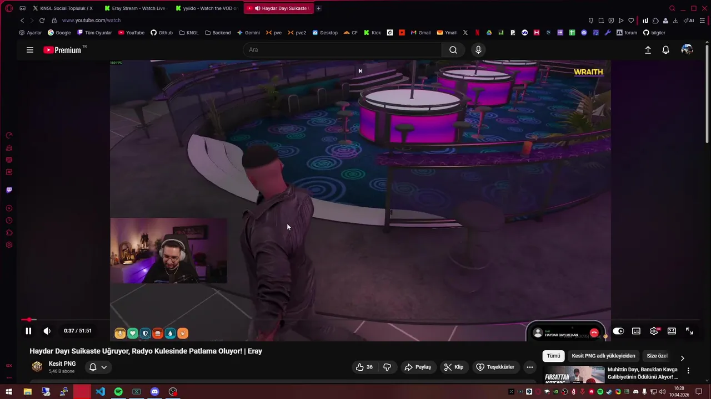Open the Kick bookmark
711x399 pixels.
click(372, 33)
